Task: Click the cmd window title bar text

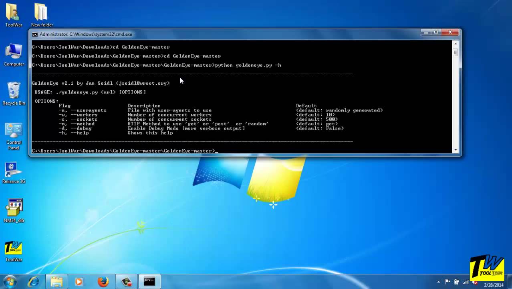Action: click(86, 35)
